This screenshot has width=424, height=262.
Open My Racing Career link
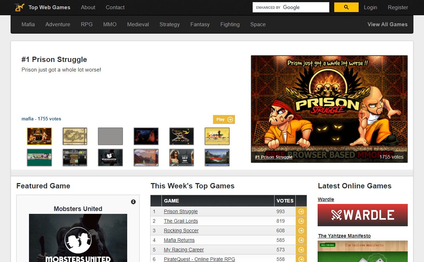pos(184,250)
